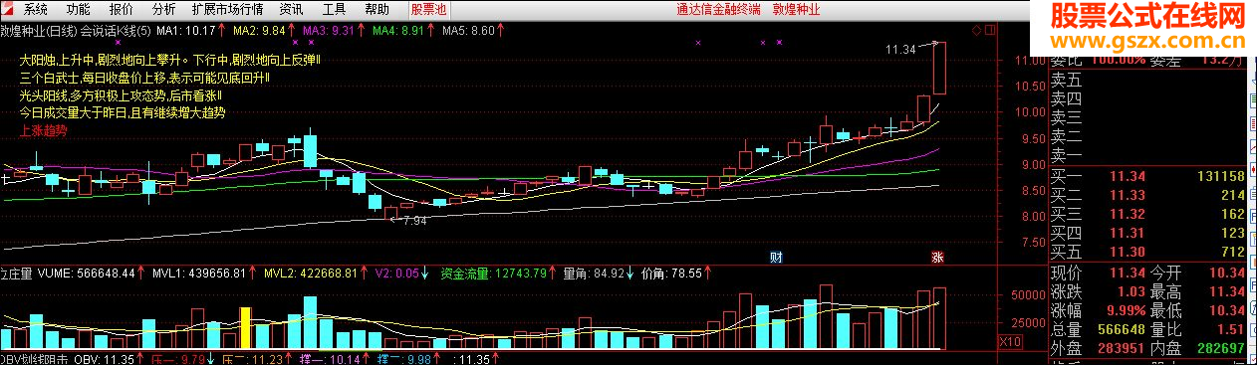Click the line starting 光头阳线
Viewport: 1257px width, 365px height.
tap(120, 96)
